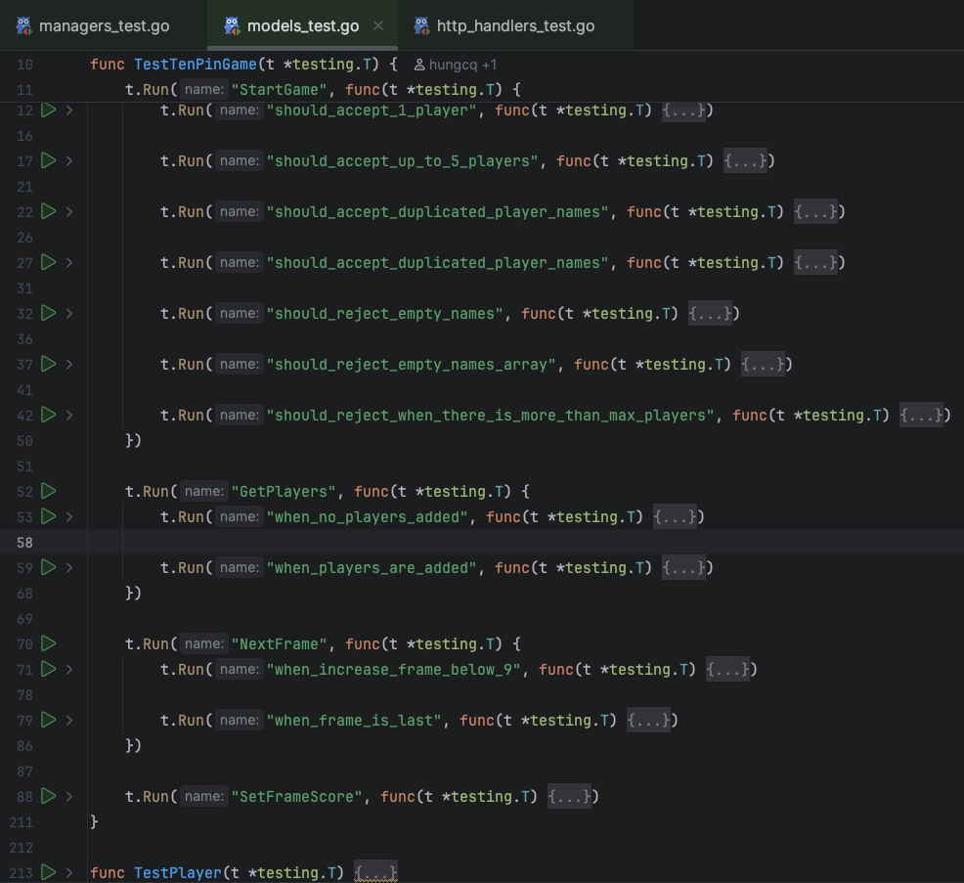Unfold the {...} block of should_reject_empty_names_array
The height and width of the screenshot is (883, 964).
pos(763,365)
